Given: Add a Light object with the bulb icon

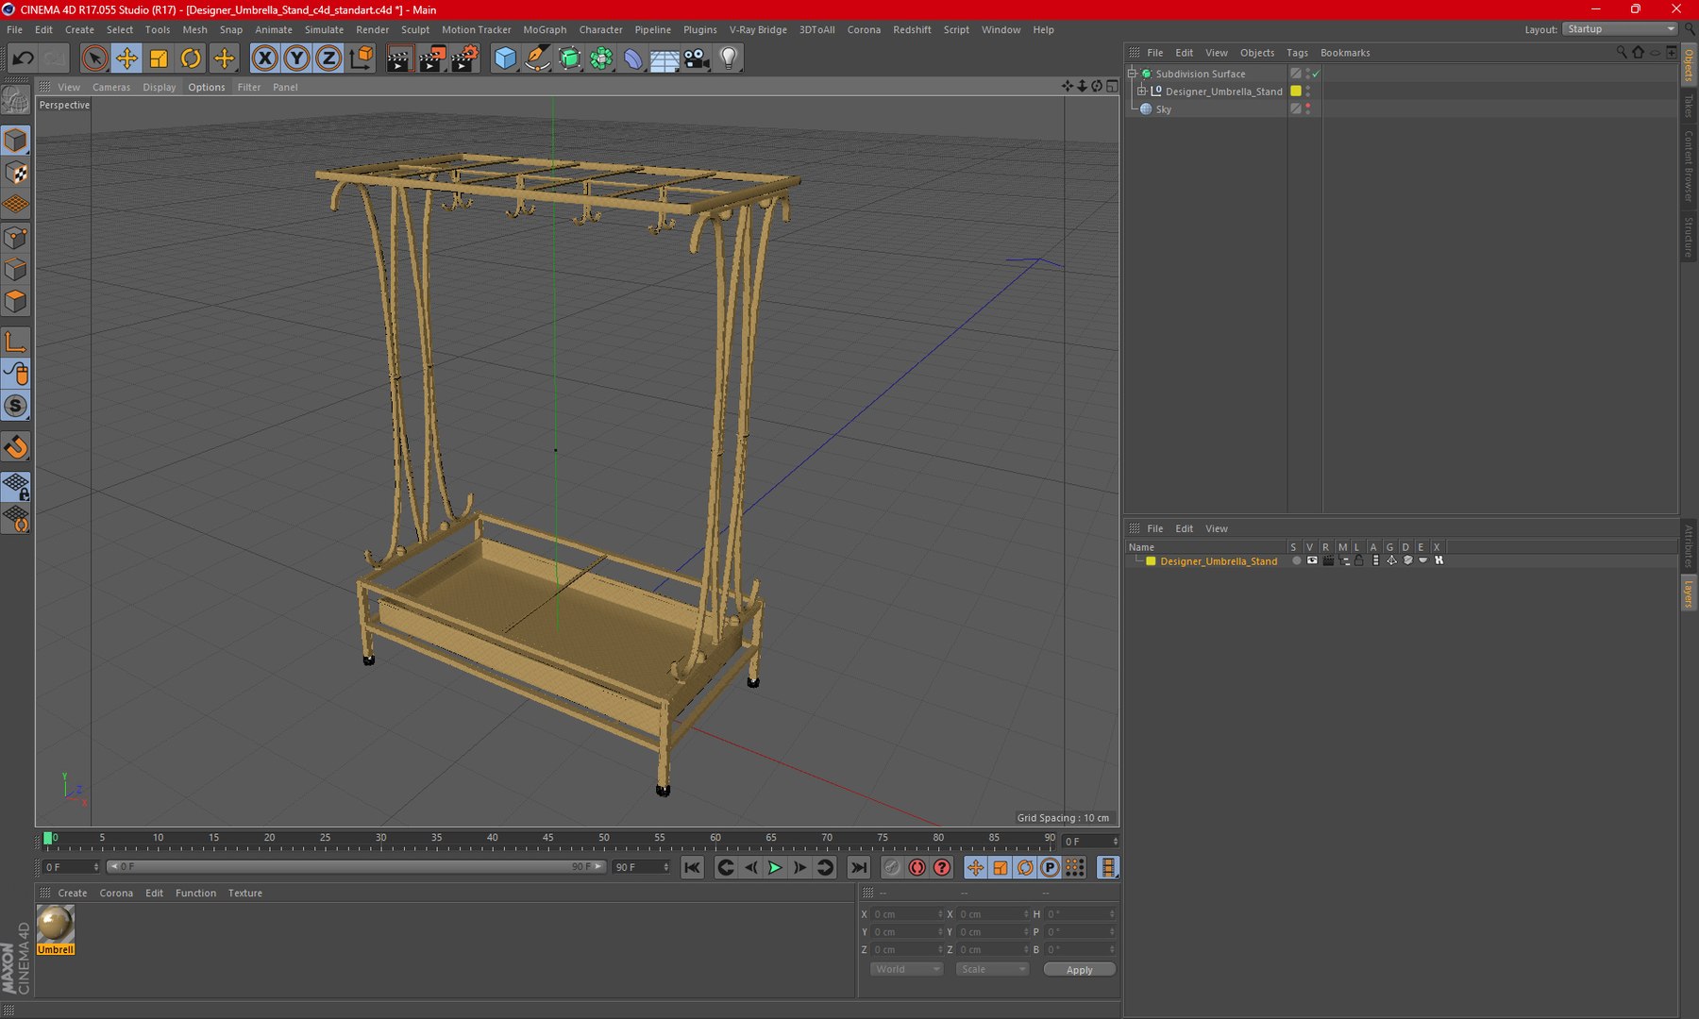Looking at the screenshot, I should coord(729,58).
